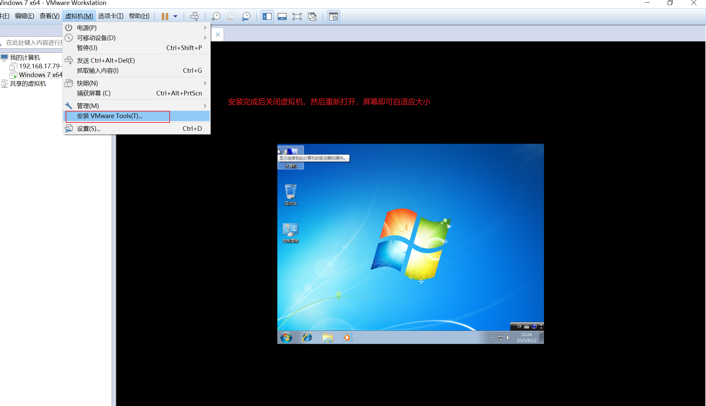Click the volume speaker tray icon
The image size is (706, 406).
(x=508, y=338)
